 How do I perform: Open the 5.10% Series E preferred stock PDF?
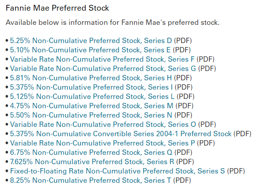coord(90,50)
